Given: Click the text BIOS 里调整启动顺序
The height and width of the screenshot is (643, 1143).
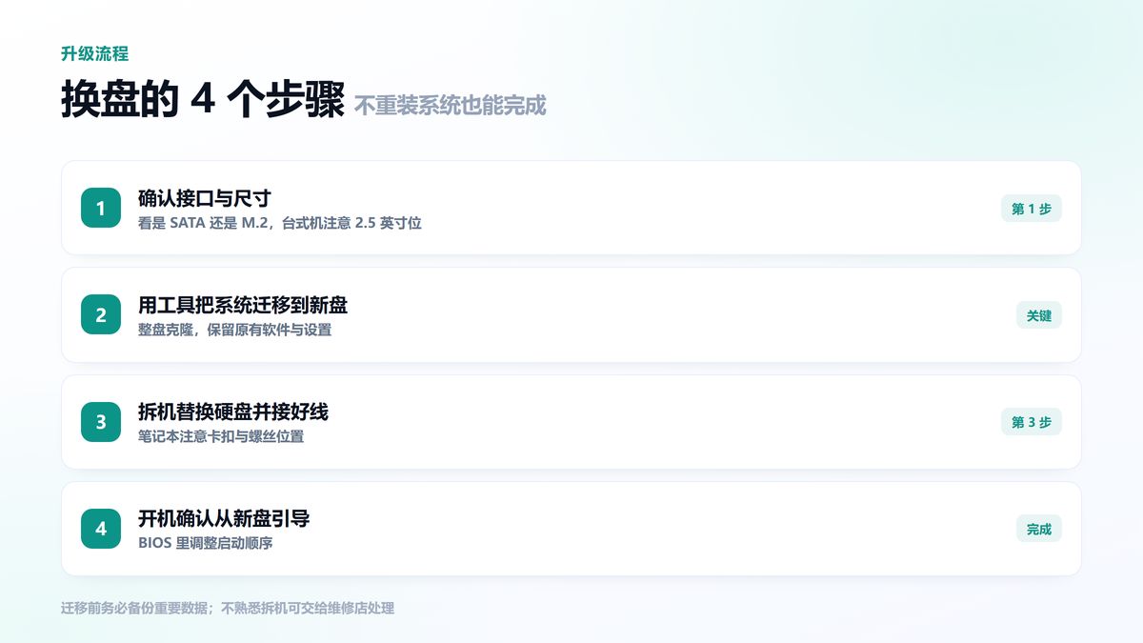Looking at the screenshot, I should tap(206, 543).
